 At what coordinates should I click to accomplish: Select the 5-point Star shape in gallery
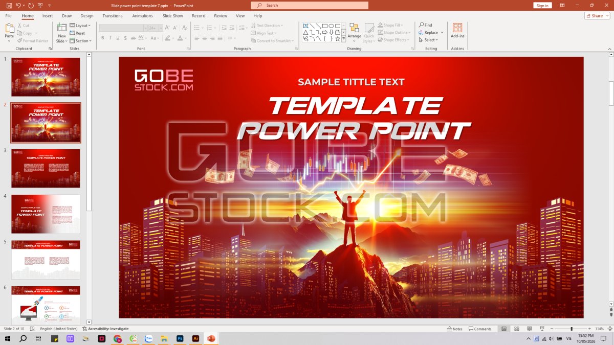click(337, 39)
